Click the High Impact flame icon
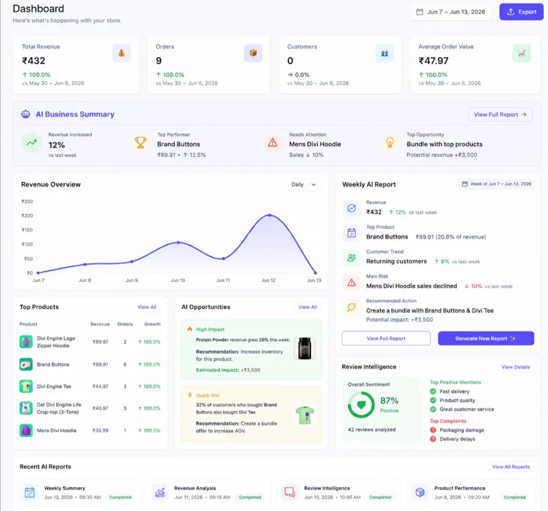The width and height of the screenshot is (548, 511). [190, 329]
